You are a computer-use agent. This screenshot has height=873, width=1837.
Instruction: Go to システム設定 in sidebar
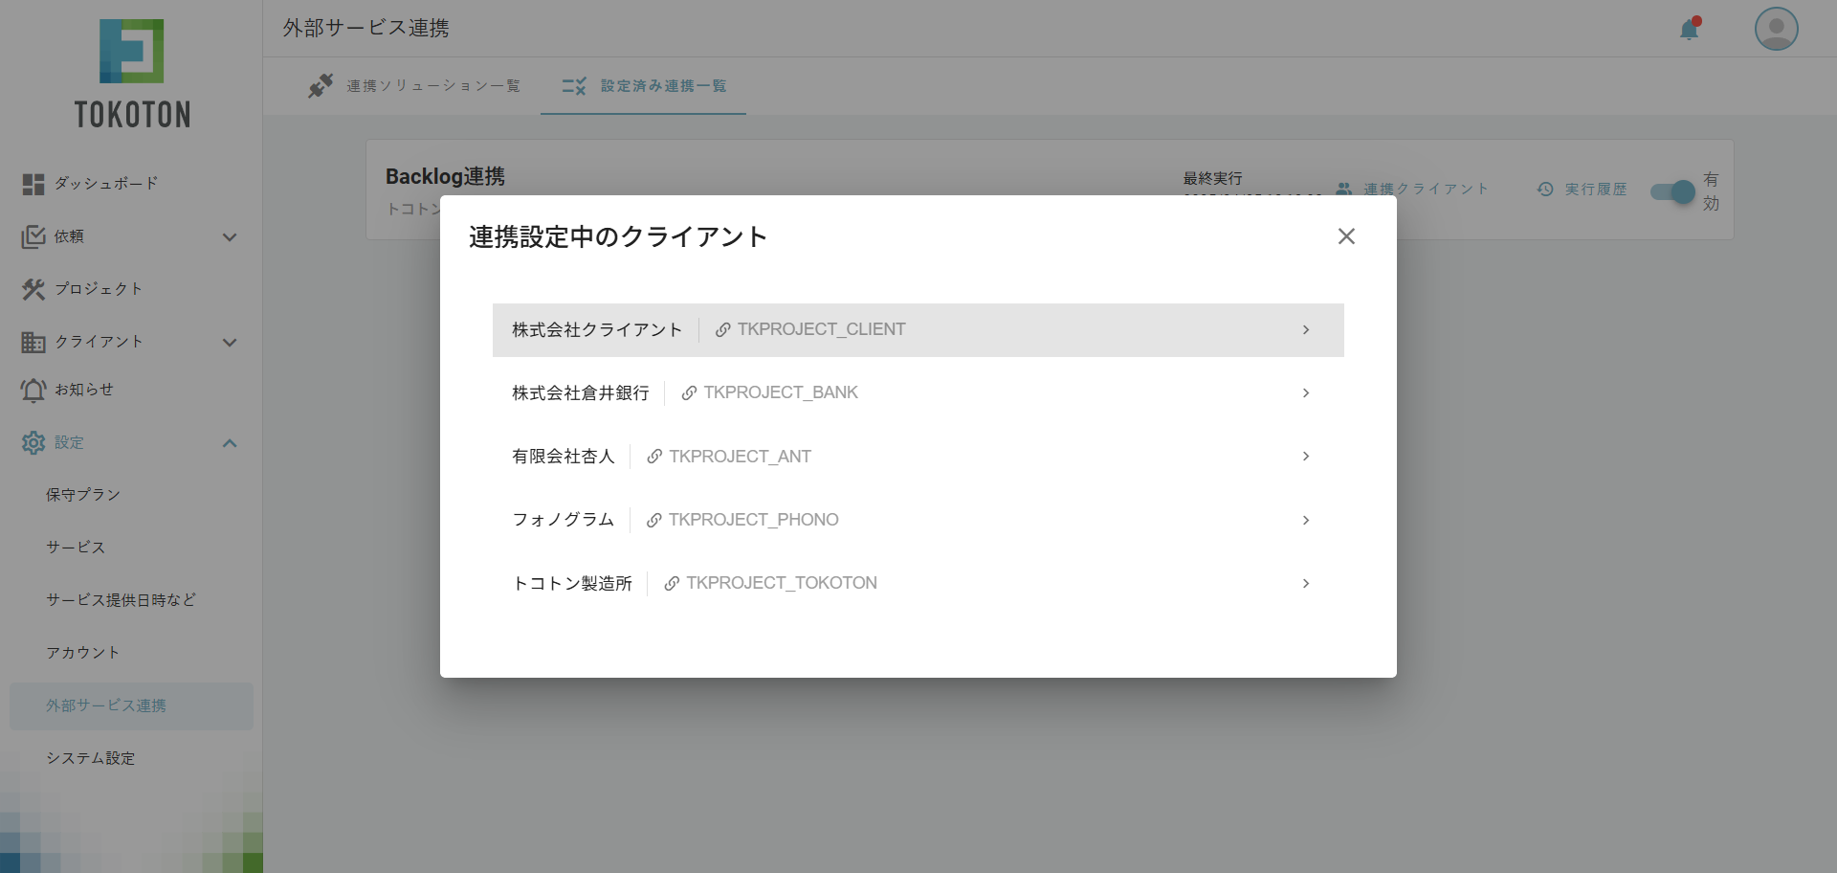coord(91,758)
